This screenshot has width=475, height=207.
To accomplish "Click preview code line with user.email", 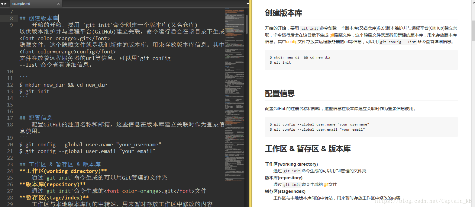I will pyautogui.click(x=317, y=130).
